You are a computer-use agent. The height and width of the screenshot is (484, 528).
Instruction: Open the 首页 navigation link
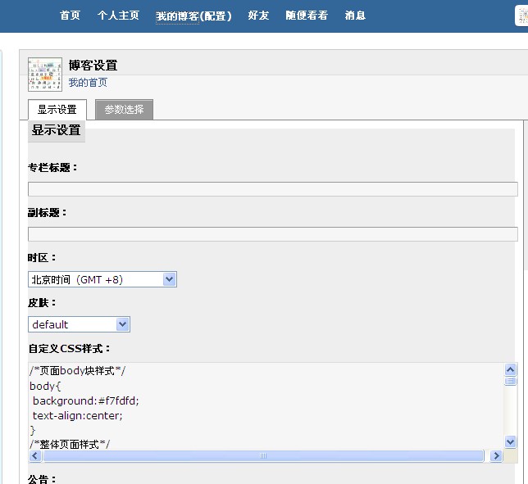coord(70,16)
